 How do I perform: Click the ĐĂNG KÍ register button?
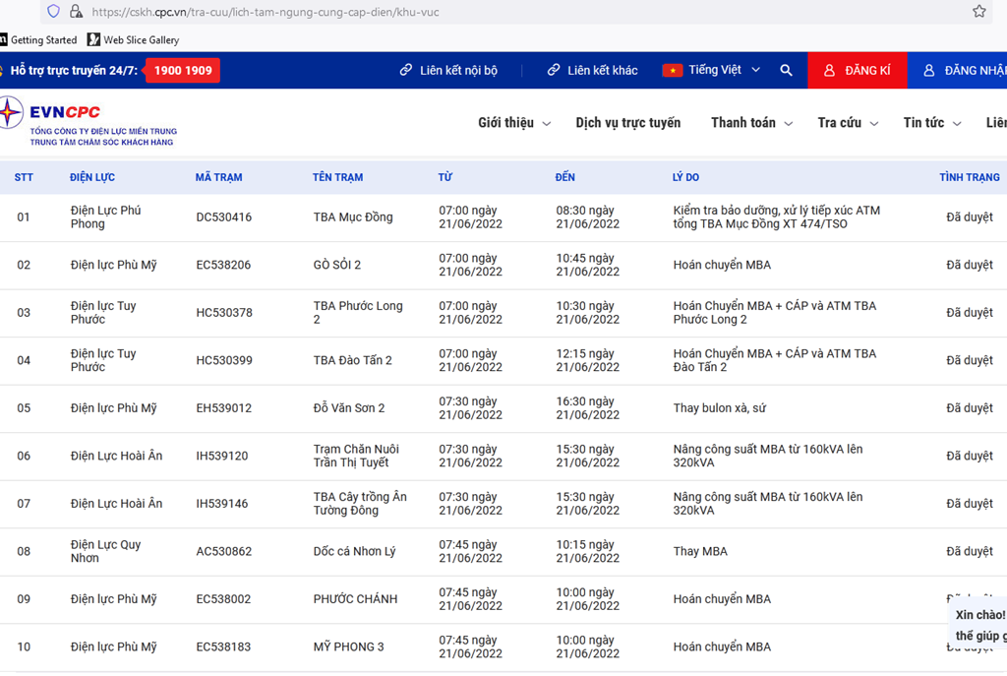[857, 71]
